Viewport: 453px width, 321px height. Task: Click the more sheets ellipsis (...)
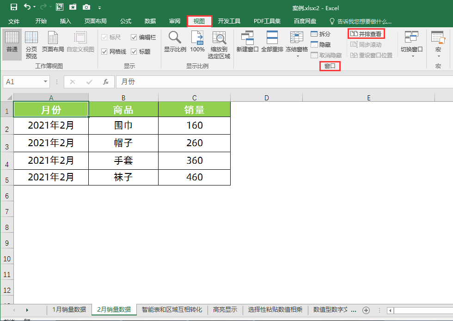tap(353, 310)
